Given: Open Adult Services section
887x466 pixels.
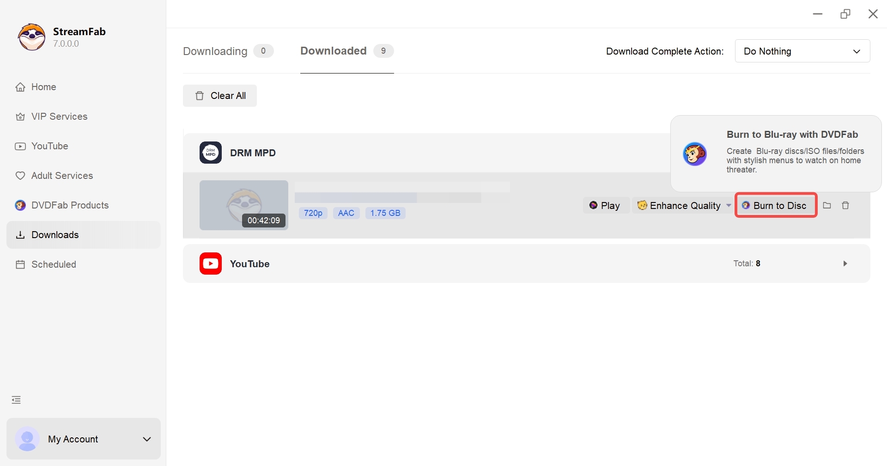Looking at the screenshot, I should point(62,175).
